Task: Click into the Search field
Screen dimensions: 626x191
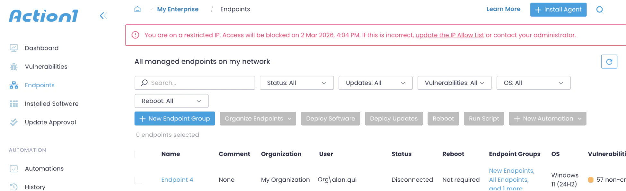Action: [x=194, y=82]
